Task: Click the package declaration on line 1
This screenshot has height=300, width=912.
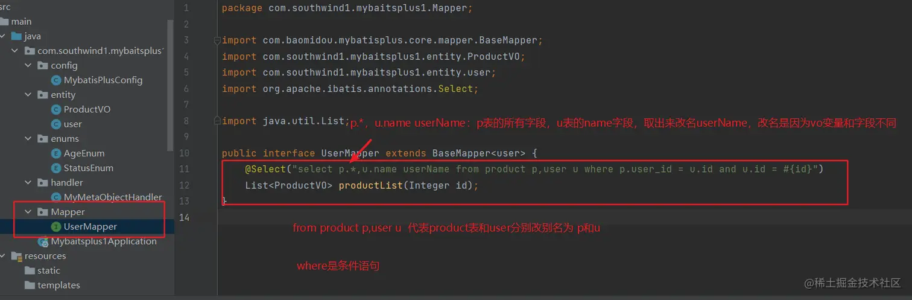Action: click(x=348, y=8)
